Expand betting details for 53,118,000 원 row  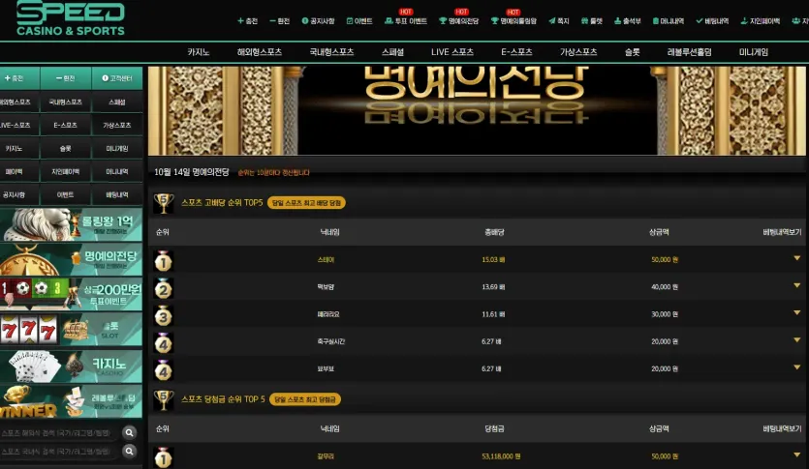point(796,455)
